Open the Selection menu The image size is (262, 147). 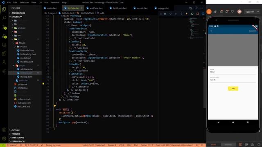(24, 2)
